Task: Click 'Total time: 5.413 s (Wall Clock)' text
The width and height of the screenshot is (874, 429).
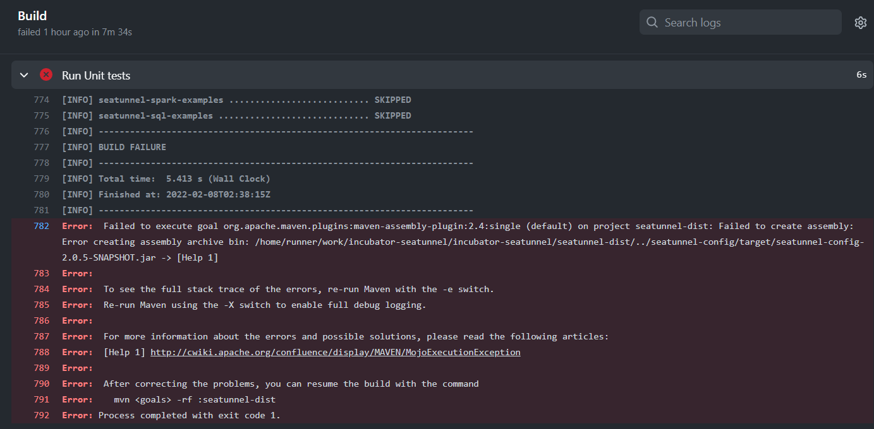Action: click(x=184, y=179)
